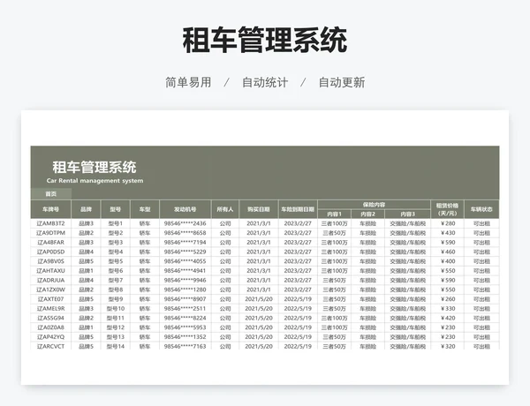Click license plate cell 辽AMB3T2
Viewport: 530px width, 406px height.
pyautogui.click(x=50, y=223)
